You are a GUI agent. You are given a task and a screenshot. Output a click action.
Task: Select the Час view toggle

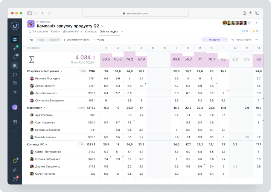click(x=32, y=40)
